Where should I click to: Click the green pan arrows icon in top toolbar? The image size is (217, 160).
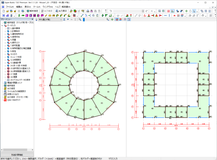pos(186,11)
